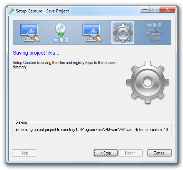
Task: Click the large gear image beside description
Action: (148, 82)
